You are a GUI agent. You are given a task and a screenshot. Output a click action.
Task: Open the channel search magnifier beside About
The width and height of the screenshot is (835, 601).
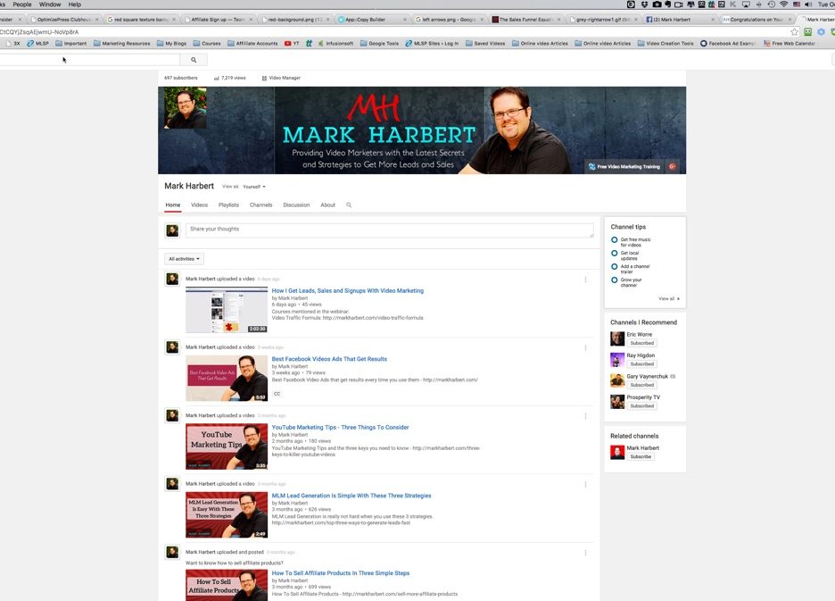(x=349, y=205)
